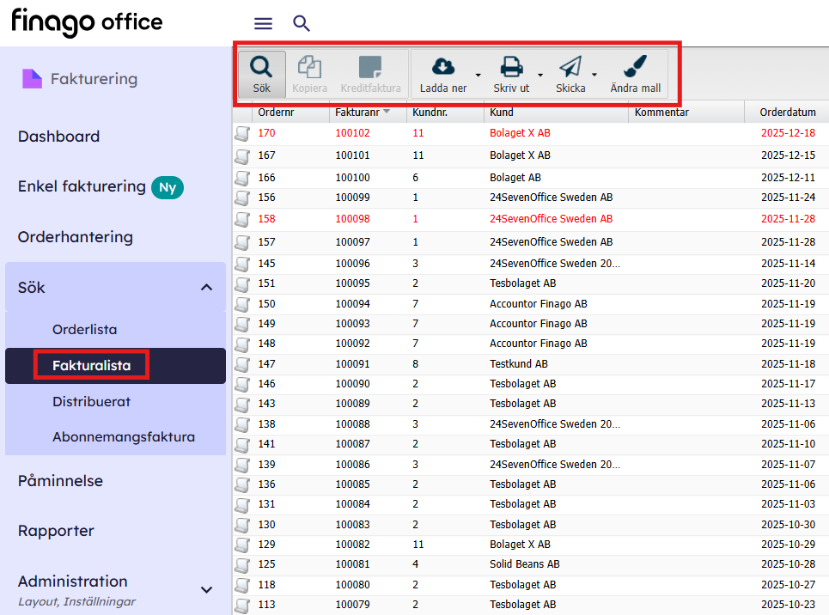The height and width of the screenshot is (615, 829).
Task: Click the Ändra mall brush icon
Action: point(635,67)
